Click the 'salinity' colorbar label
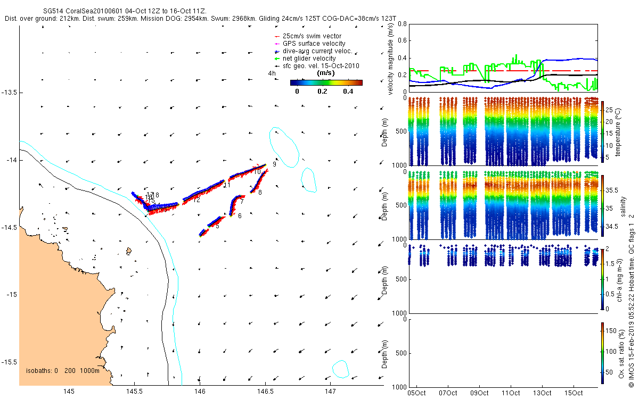 pyautogui.click(x=624, y=205)
